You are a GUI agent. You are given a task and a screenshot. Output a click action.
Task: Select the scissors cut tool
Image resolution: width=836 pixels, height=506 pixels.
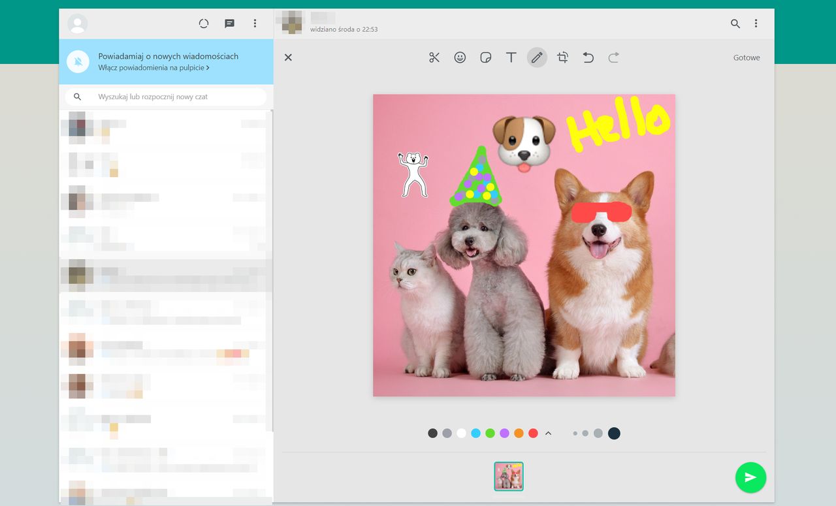(434, 57)
